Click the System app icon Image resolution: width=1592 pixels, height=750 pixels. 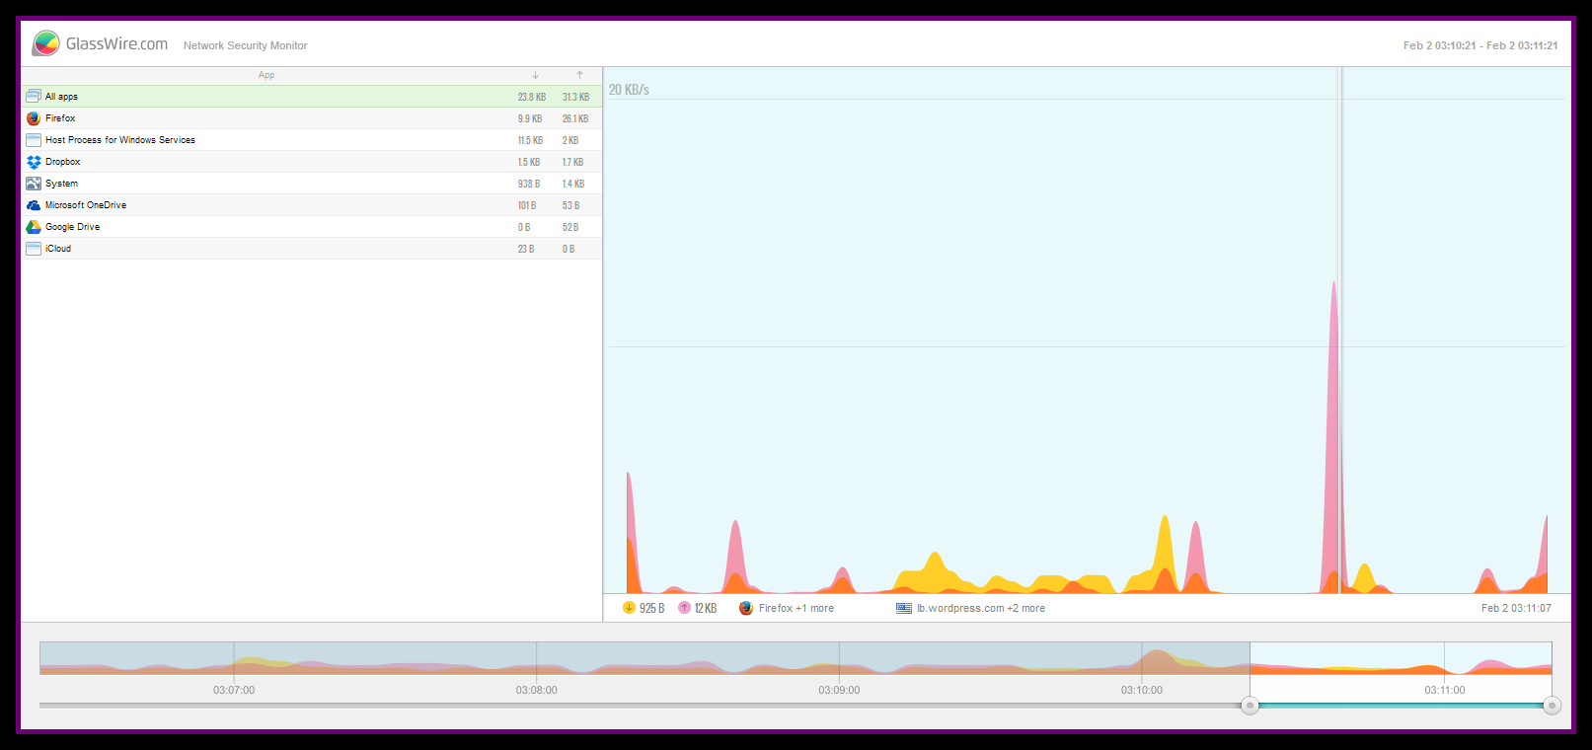click(34, 184)
